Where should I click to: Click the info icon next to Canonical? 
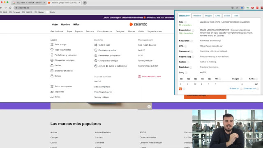[x=191, y=51]
